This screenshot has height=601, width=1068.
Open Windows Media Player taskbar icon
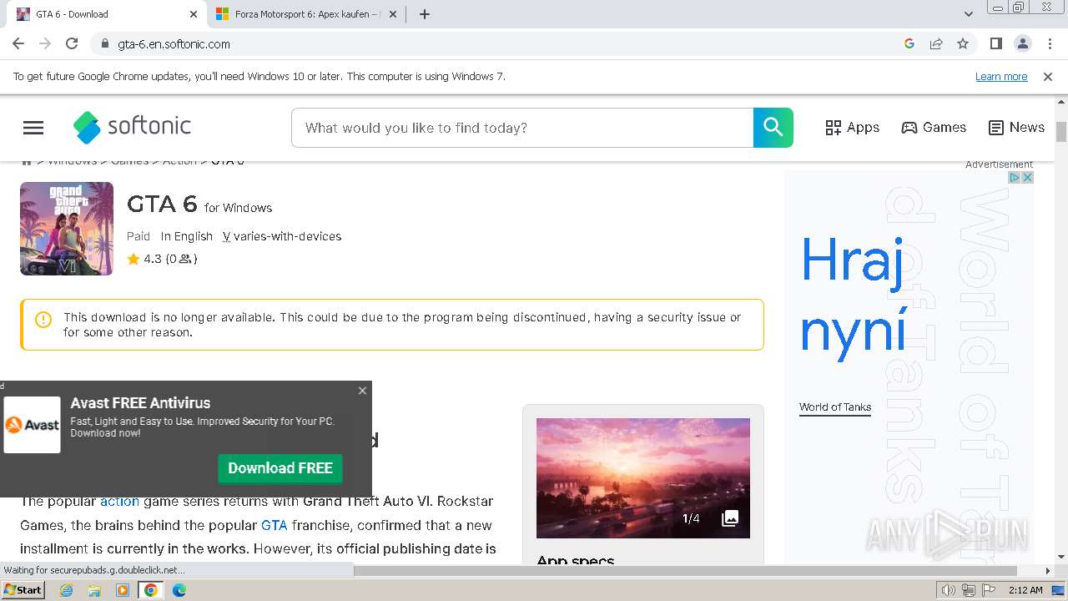tap(123, 590)
